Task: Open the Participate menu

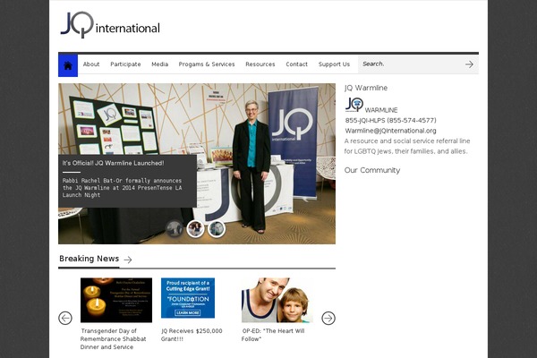Action: [x=125, y=64]
